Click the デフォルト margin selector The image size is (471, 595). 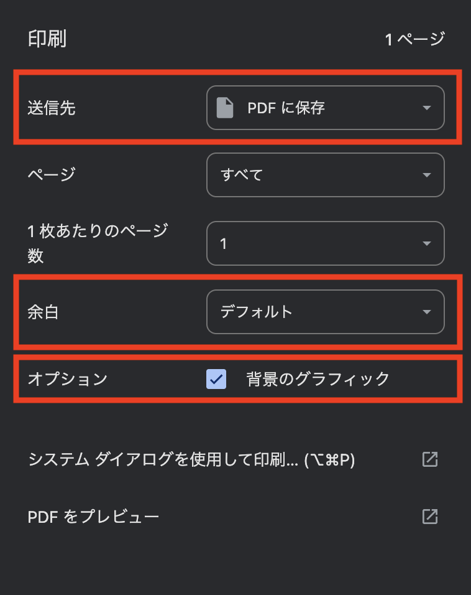(x=325, y=312)
